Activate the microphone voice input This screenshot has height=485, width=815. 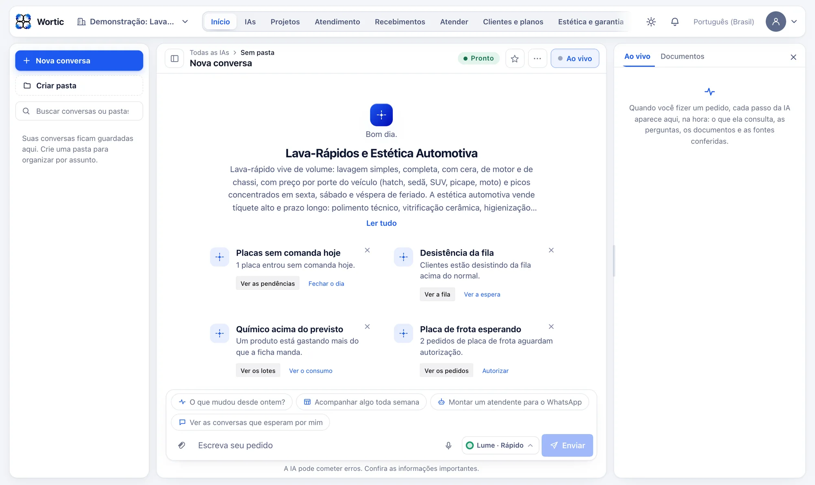tap(448, 445)
